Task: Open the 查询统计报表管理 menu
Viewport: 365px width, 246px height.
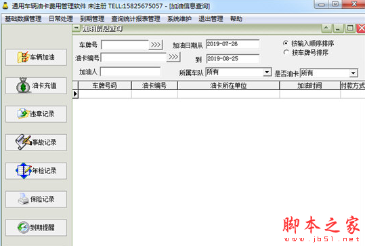Action: pyautogui.click(x=135, y=19)
